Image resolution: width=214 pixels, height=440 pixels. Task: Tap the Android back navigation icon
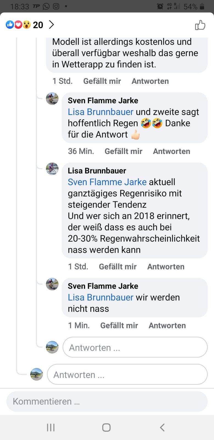tap(162, 427)
